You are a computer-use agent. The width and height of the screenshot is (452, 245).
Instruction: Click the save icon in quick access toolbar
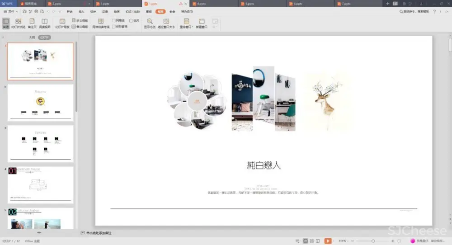24,12
